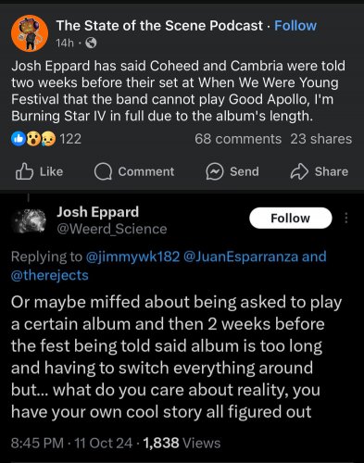Like the Facebook post
364x463 pixels.
click(x=39, y=171)
